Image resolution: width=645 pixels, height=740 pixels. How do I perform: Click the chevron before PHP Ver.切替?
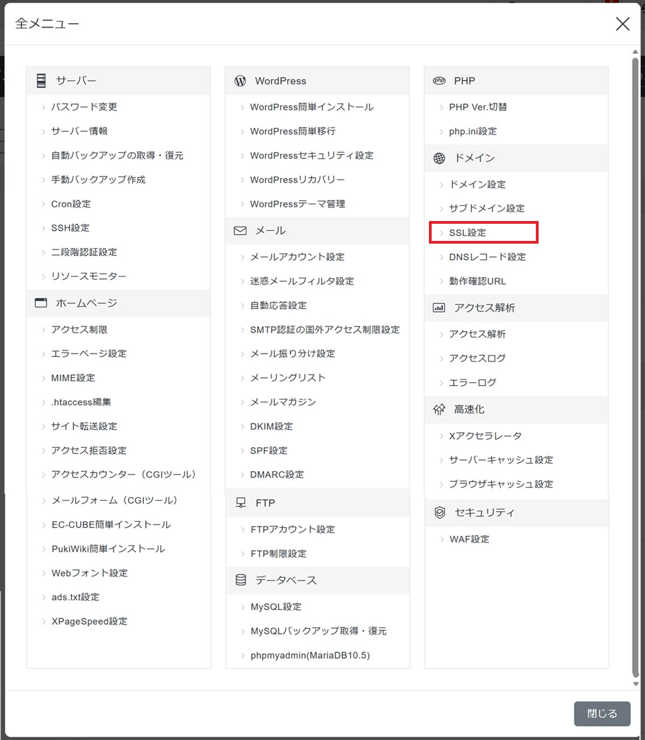[441, 108]
